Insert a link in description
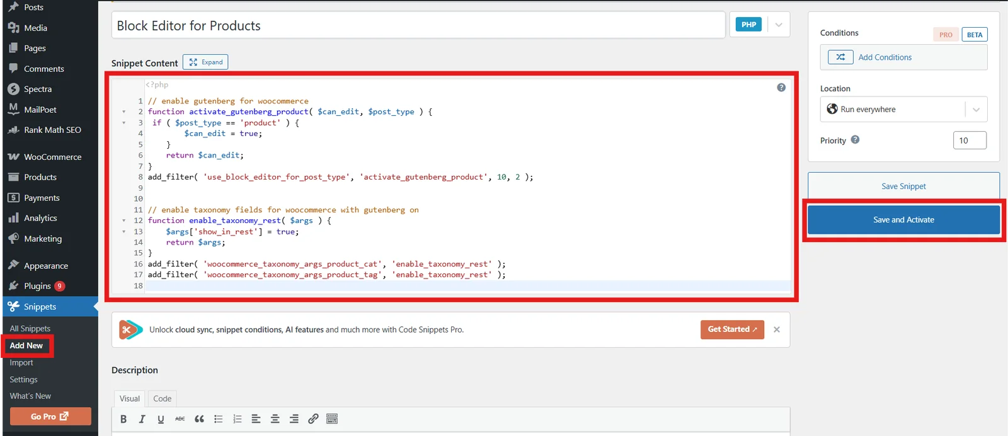The height and width of the screenshot is (436, 1008). [x=313, y=419]
